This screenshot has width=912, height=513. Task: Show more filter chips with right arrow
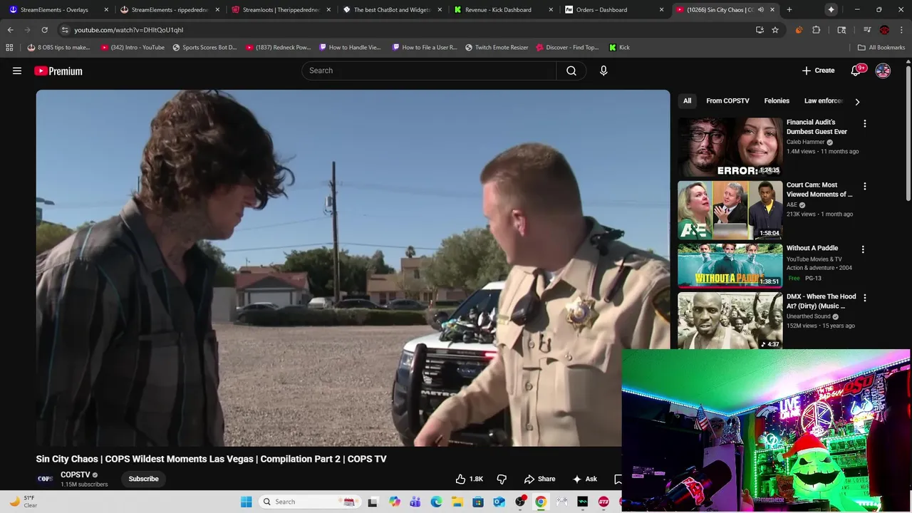tap(857, 101)
